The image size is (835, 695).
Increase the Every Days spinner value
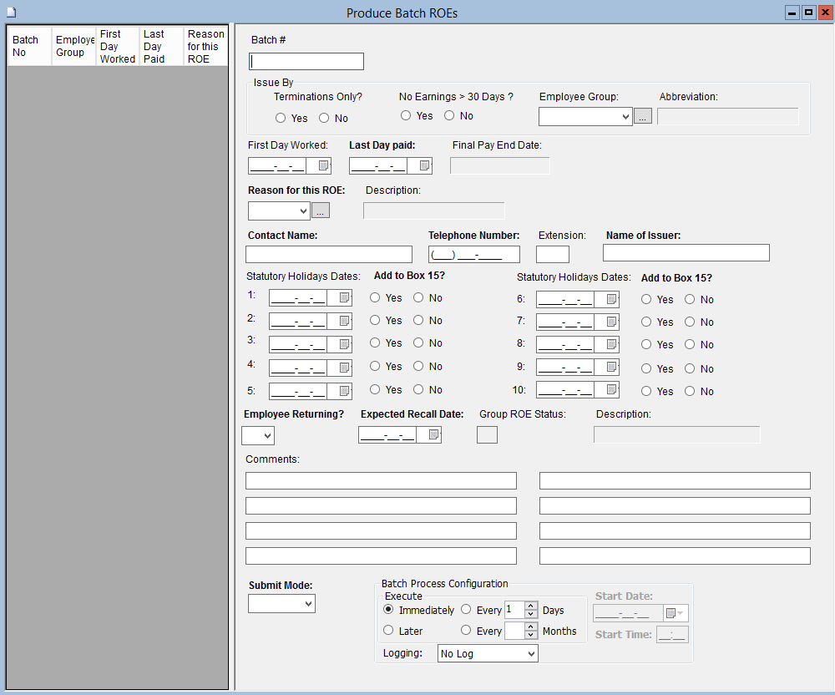coord(531,606)
